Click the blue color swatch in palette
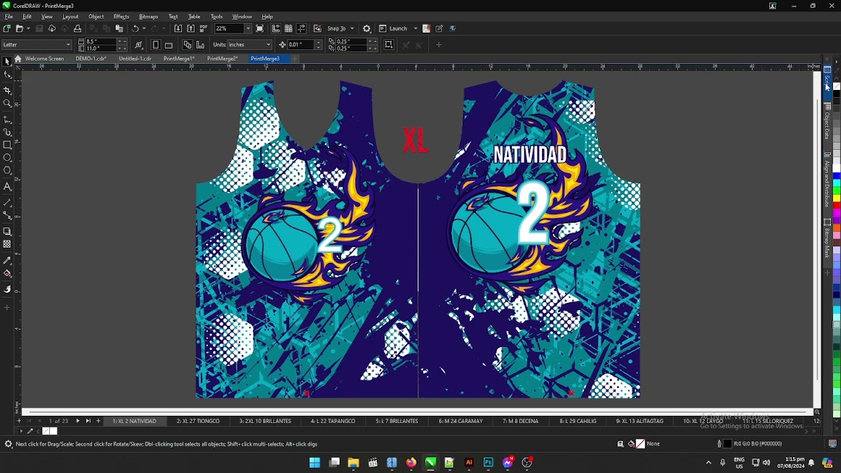Screen dimensions: 841x473 pyautogui.click(x=837, y=176)
